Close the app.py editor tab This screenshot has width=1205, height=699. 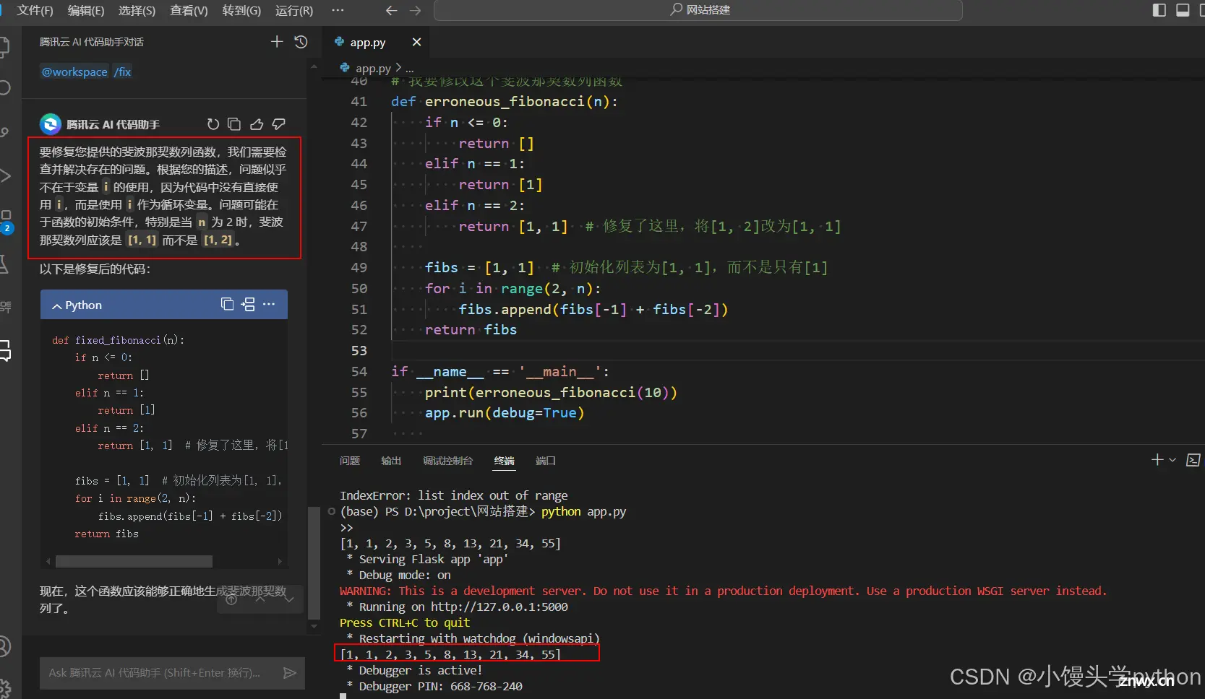(416, 43)
